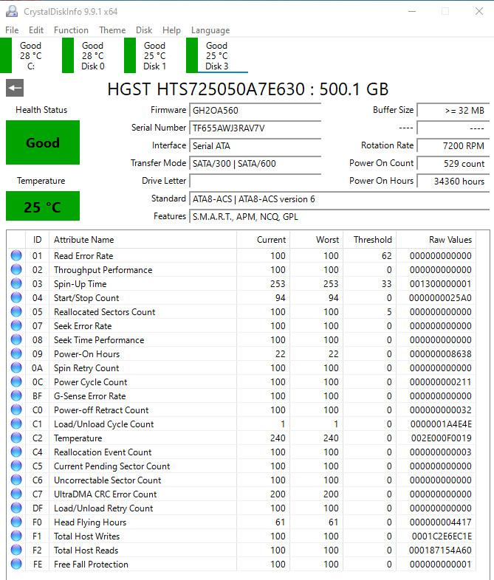
Task: Click the status orb for Free Fall Protection
Action: [16, 564]
